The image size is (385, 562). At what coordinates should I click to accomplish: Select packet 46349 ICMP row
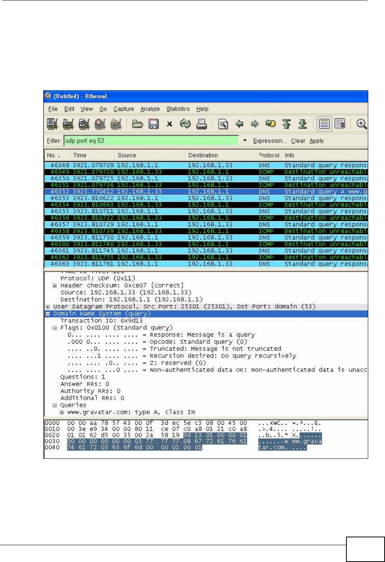(206, 172)
